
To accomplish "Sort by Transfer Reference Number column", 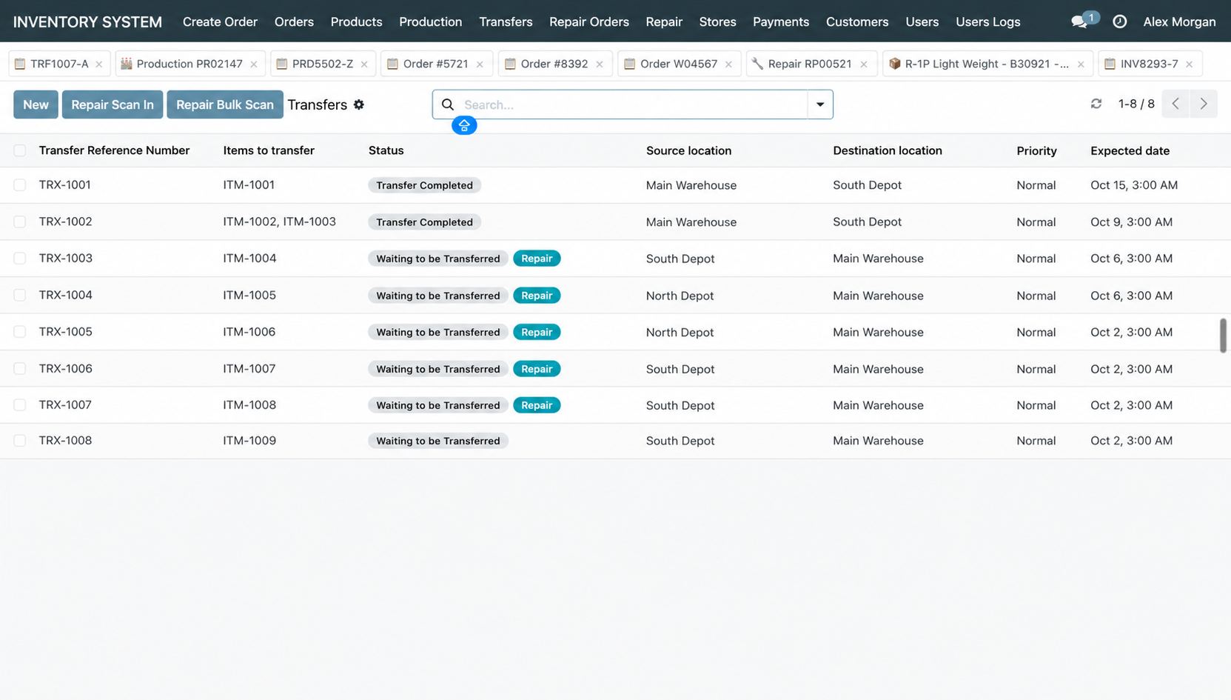I will point(114,150).
